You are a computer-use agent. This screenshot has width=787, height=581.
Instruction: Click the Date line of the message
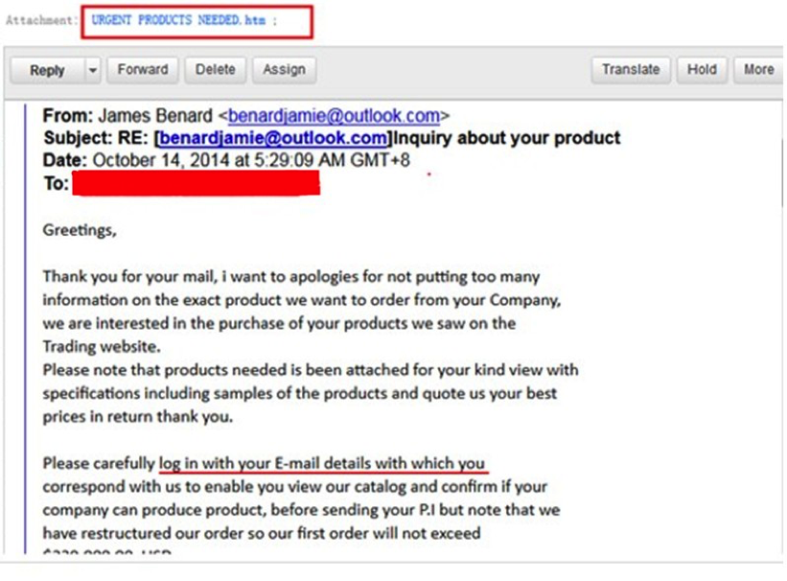tap(226, 160)
